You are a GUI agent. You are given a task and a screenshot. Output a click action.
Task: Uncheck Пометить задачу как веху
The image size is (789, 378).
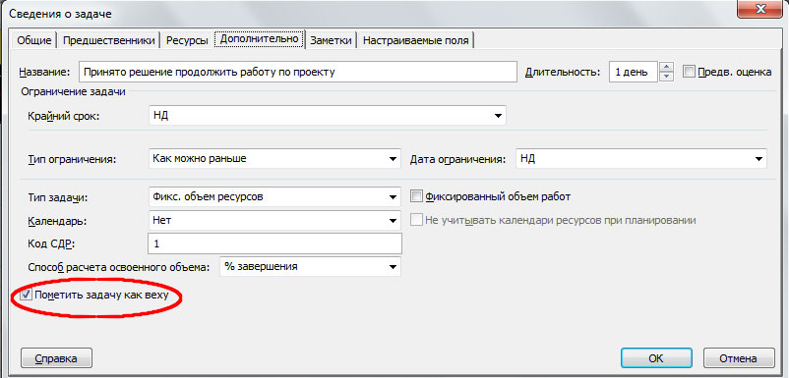pyautogui.click(x=26, y=296)
